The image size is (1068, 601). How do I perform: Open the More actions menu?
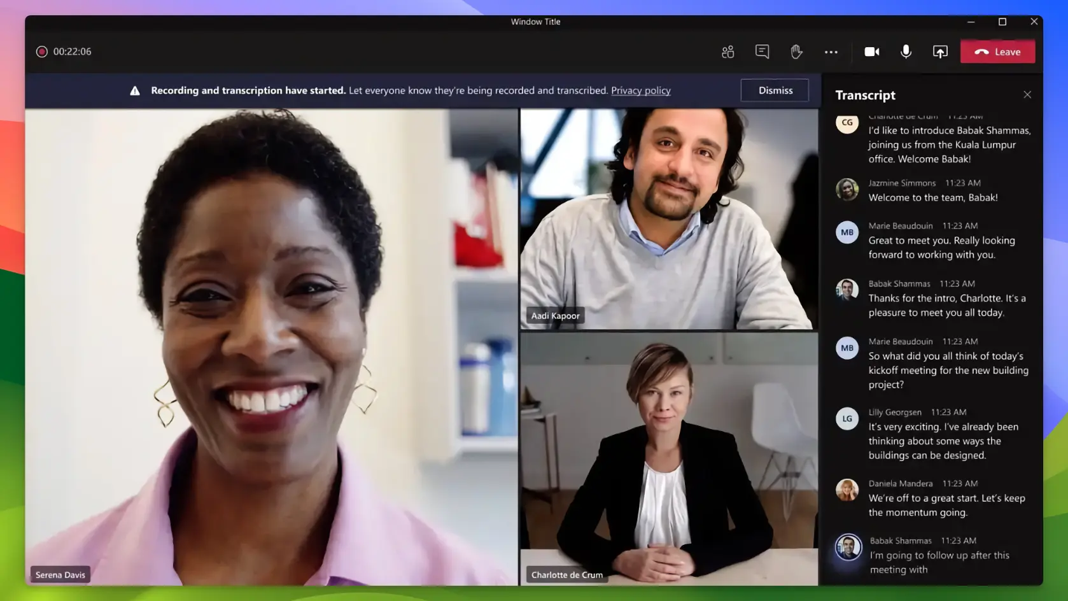pos(831,52)
